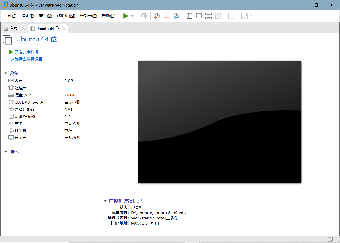Click the send Ctrl+Alt+Del toolbar icon
340x243 pixels.
144,16
